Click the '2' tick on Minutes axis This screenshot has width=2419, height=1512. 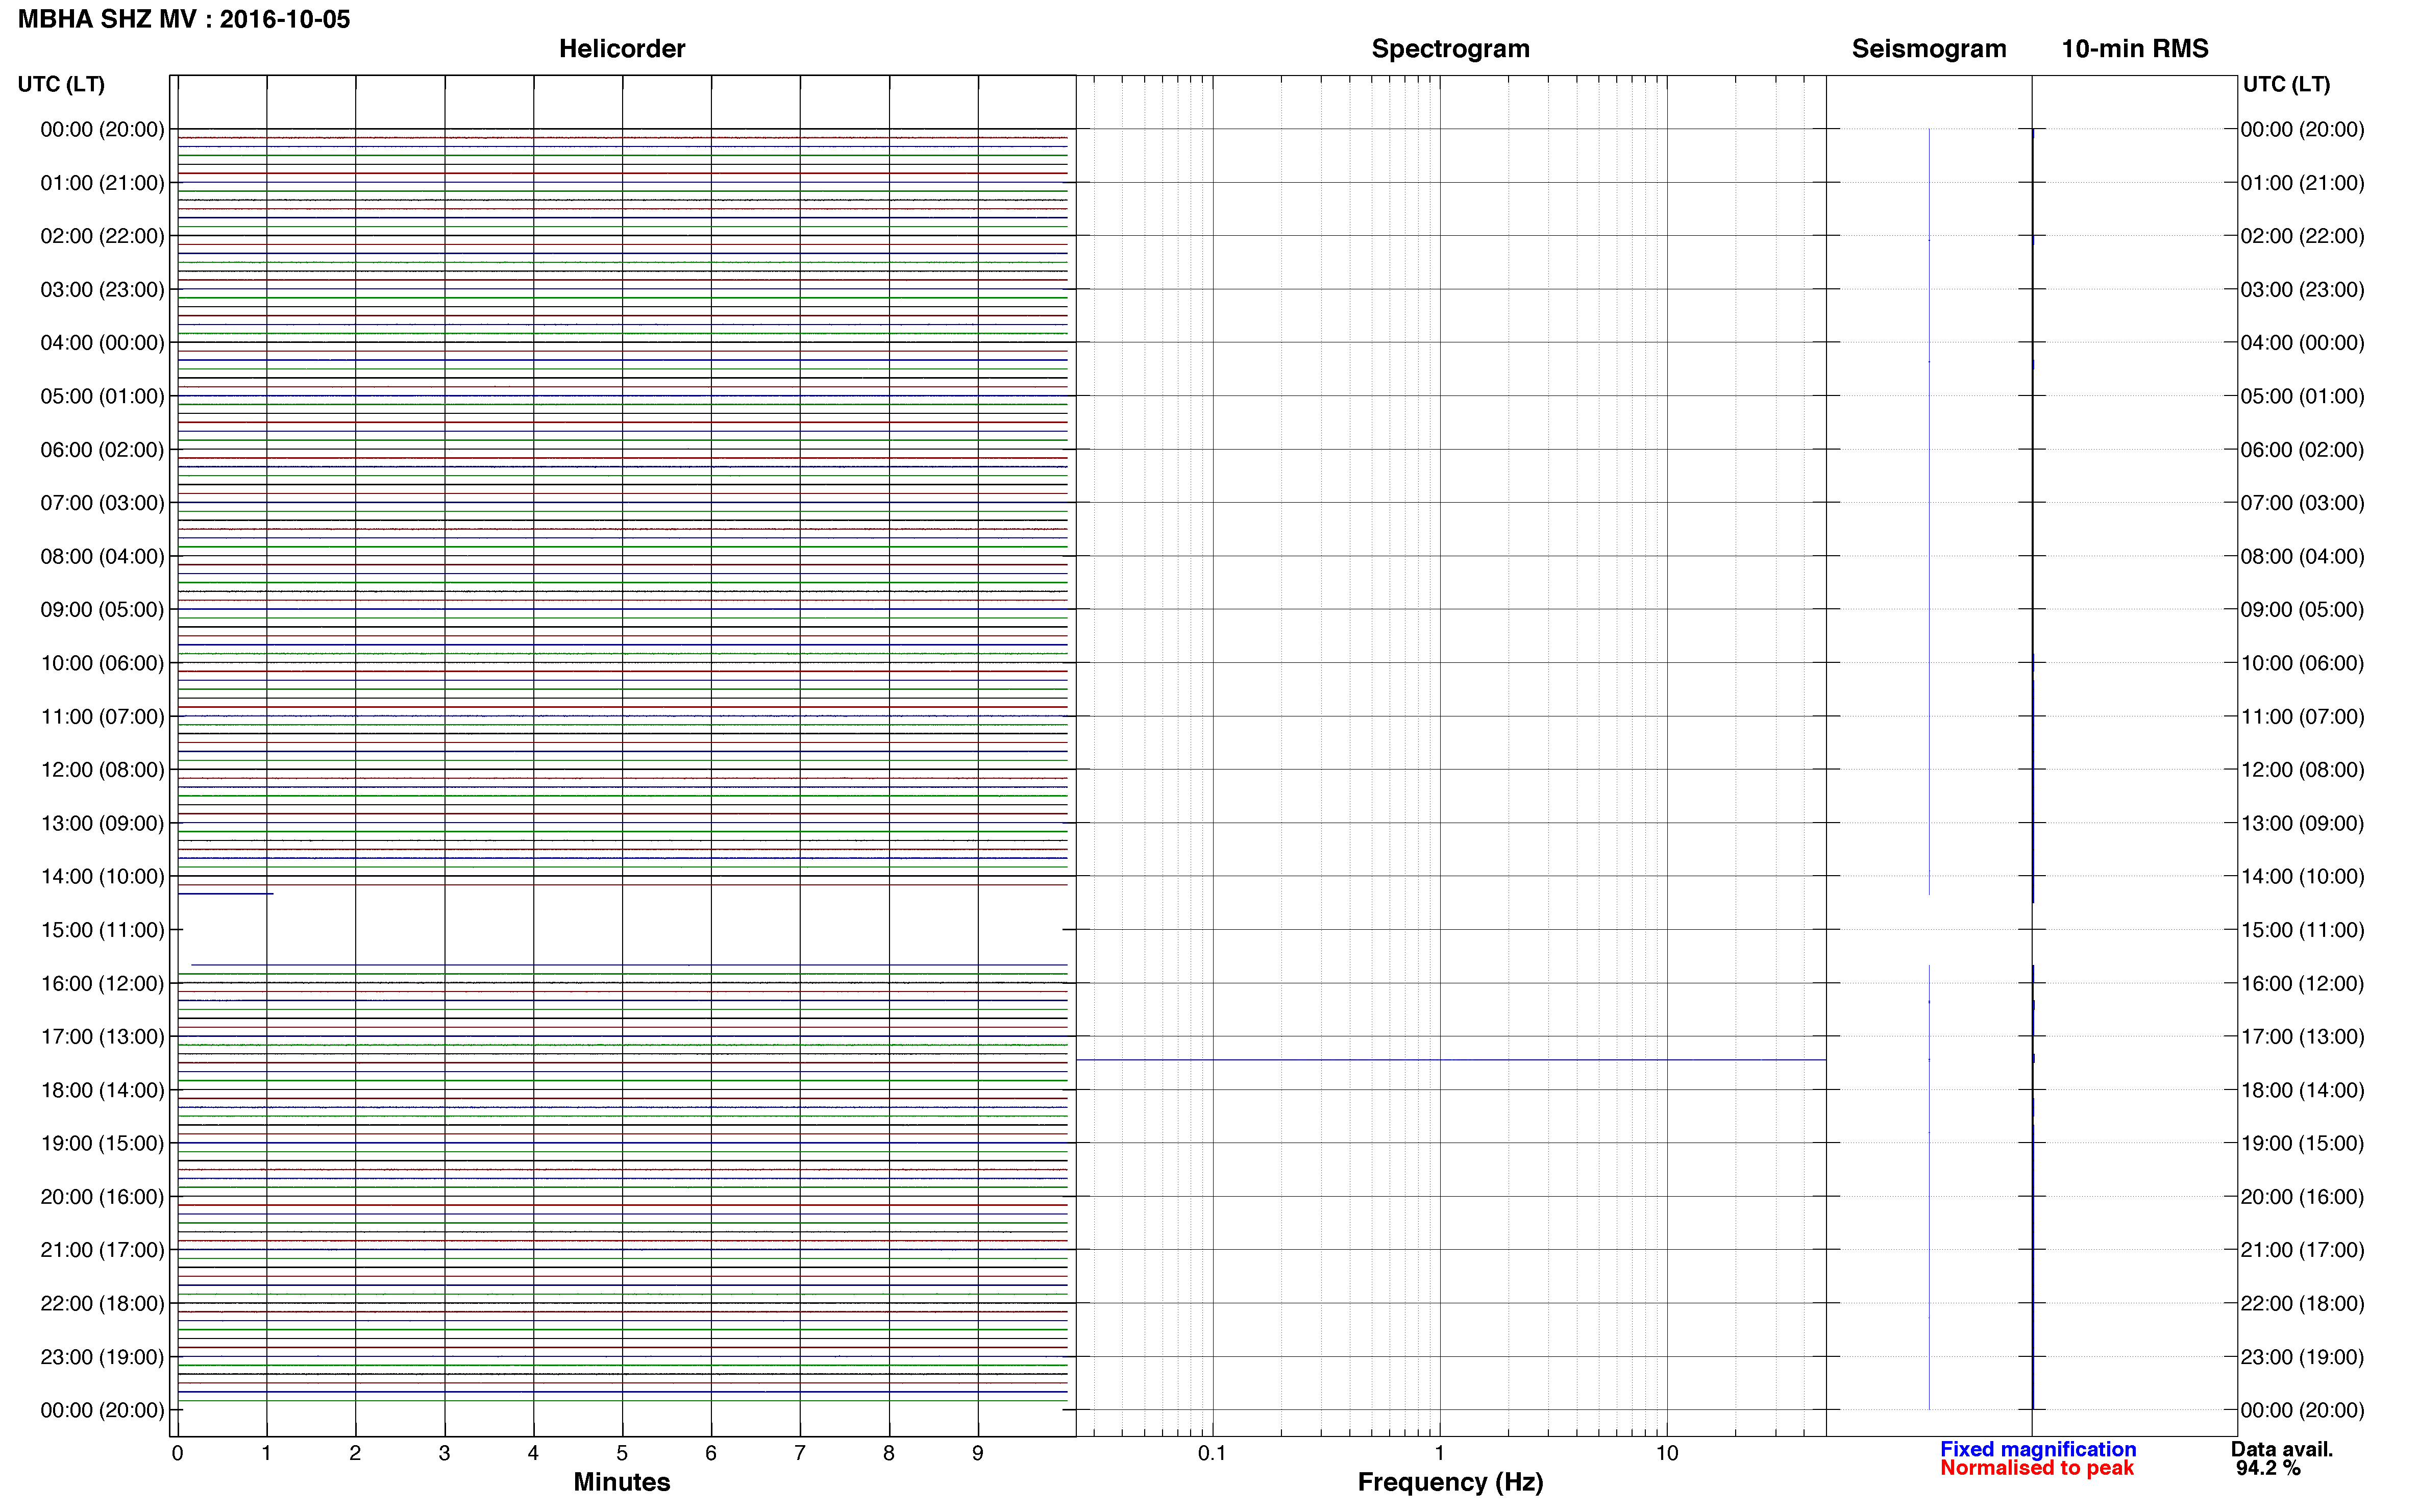point(355,1454)
